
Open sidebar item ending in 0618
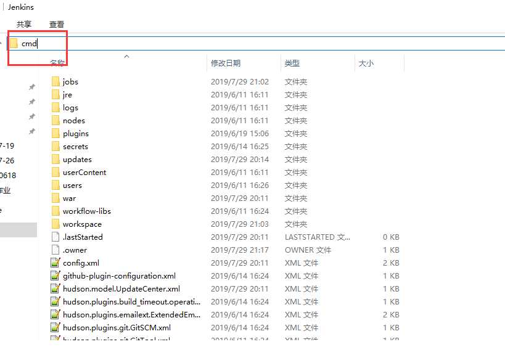point(8,176)
